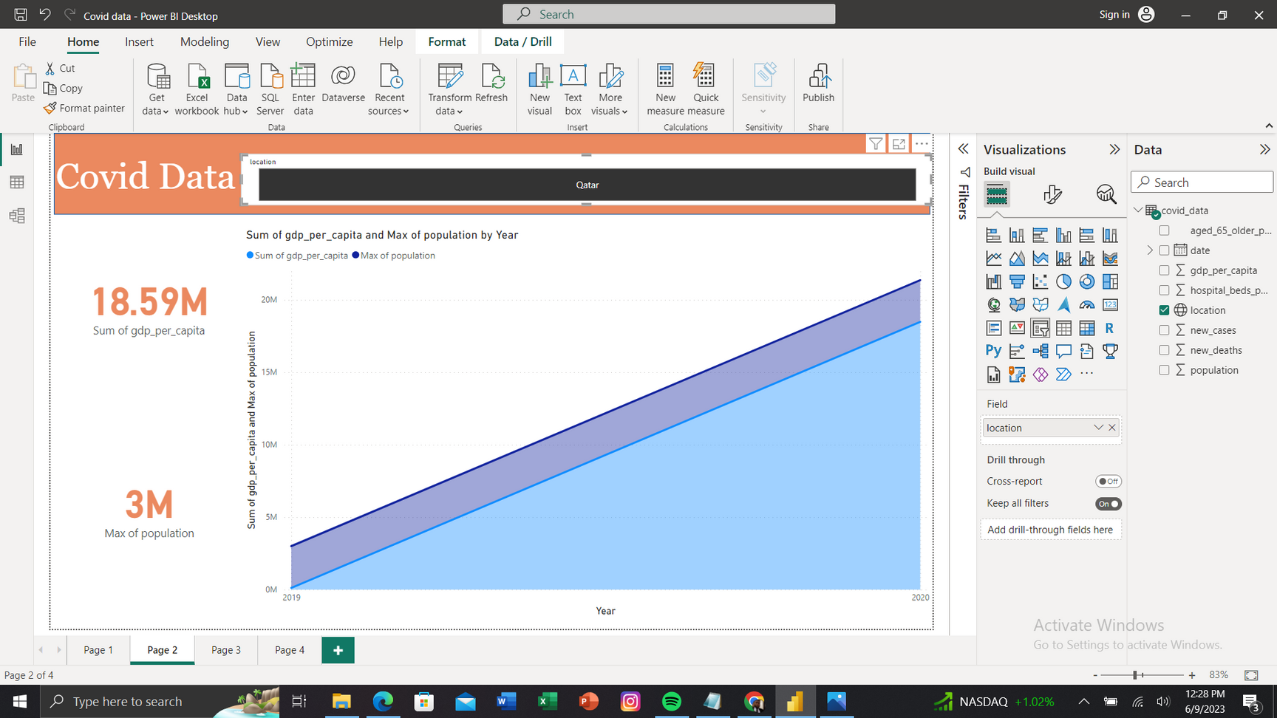Uncheck the location field checkbox
The image size is (1277, 718).
(x=1164, y=310)
